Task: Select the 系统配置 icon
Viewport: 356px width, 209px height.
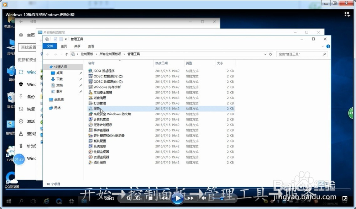Action: click(x=90, y=141)
